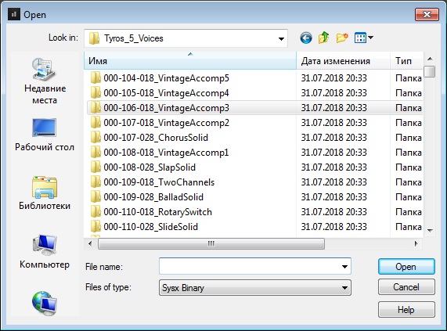Go up one folder level

coord(323,38)
